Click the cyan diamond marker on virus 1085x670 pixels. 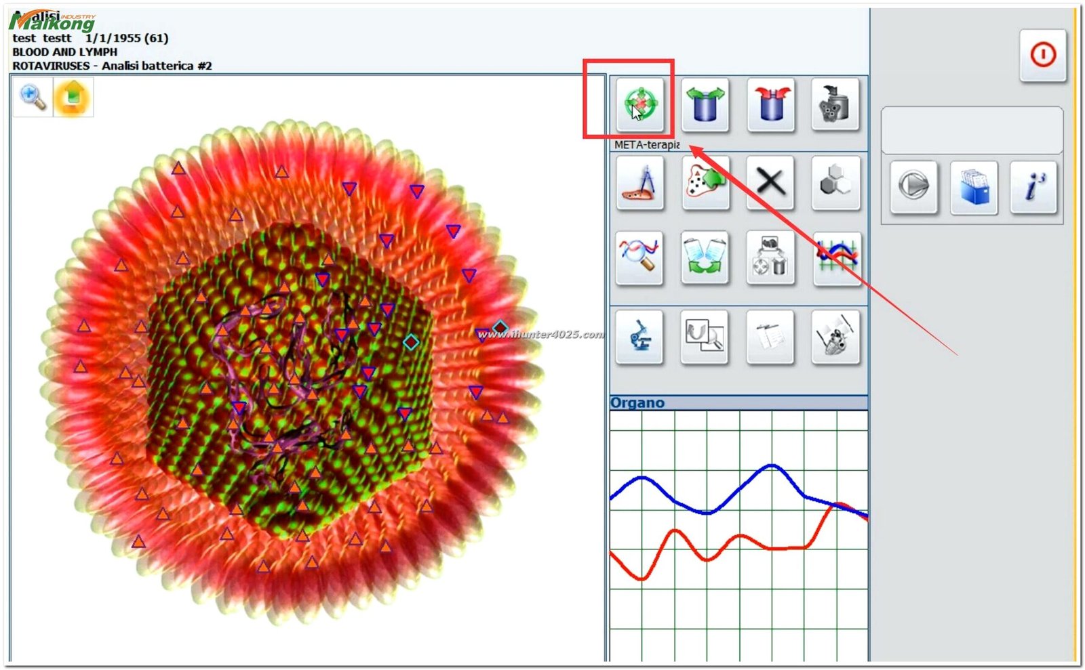410,342
